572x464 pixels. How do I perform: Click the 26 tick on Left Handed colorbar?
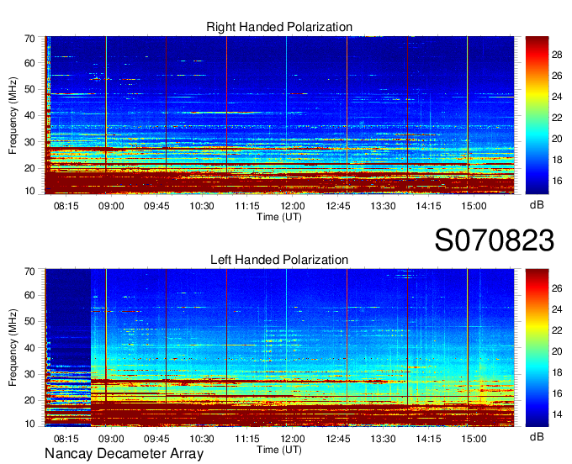pos(557,288)
